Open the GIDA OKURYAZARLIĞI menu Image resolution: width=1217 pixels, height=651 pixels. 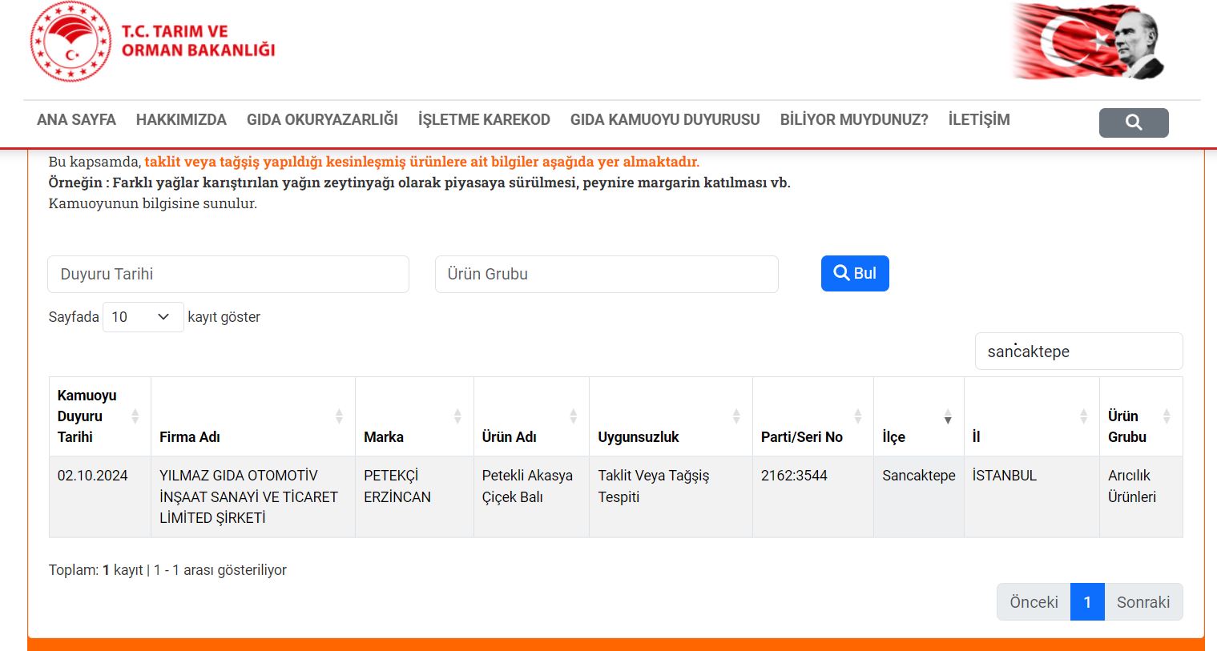coord(322,120)
